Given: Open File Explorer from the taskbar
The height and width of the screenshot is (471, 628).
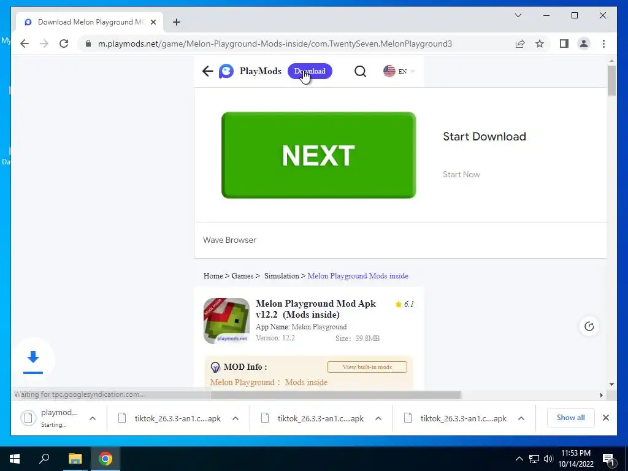Looking at the screenshot, I should 75,459.
